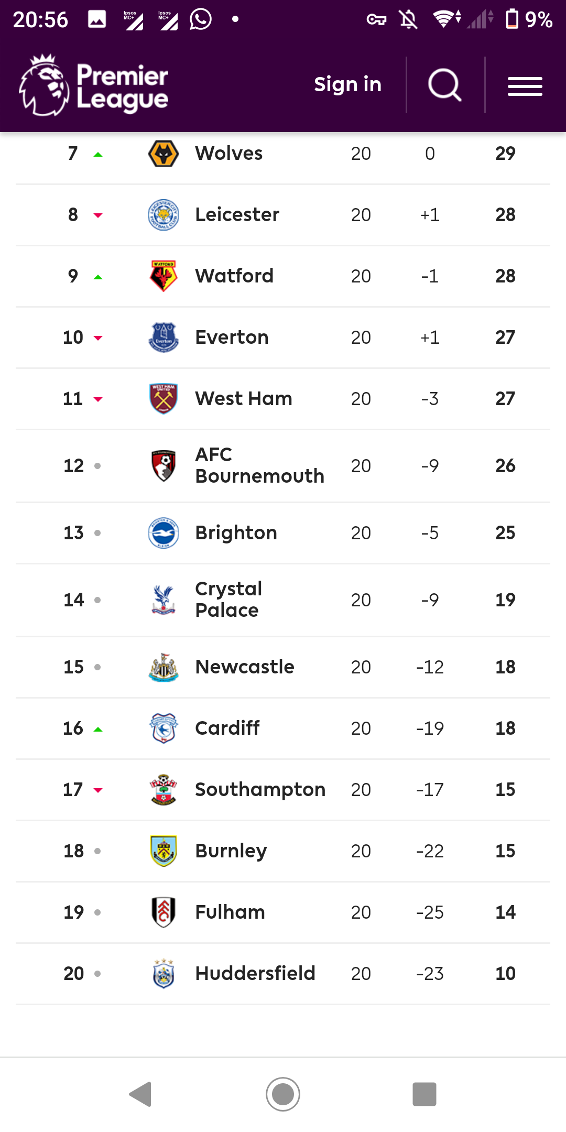Click the Sign in link

tap(347, 84)
